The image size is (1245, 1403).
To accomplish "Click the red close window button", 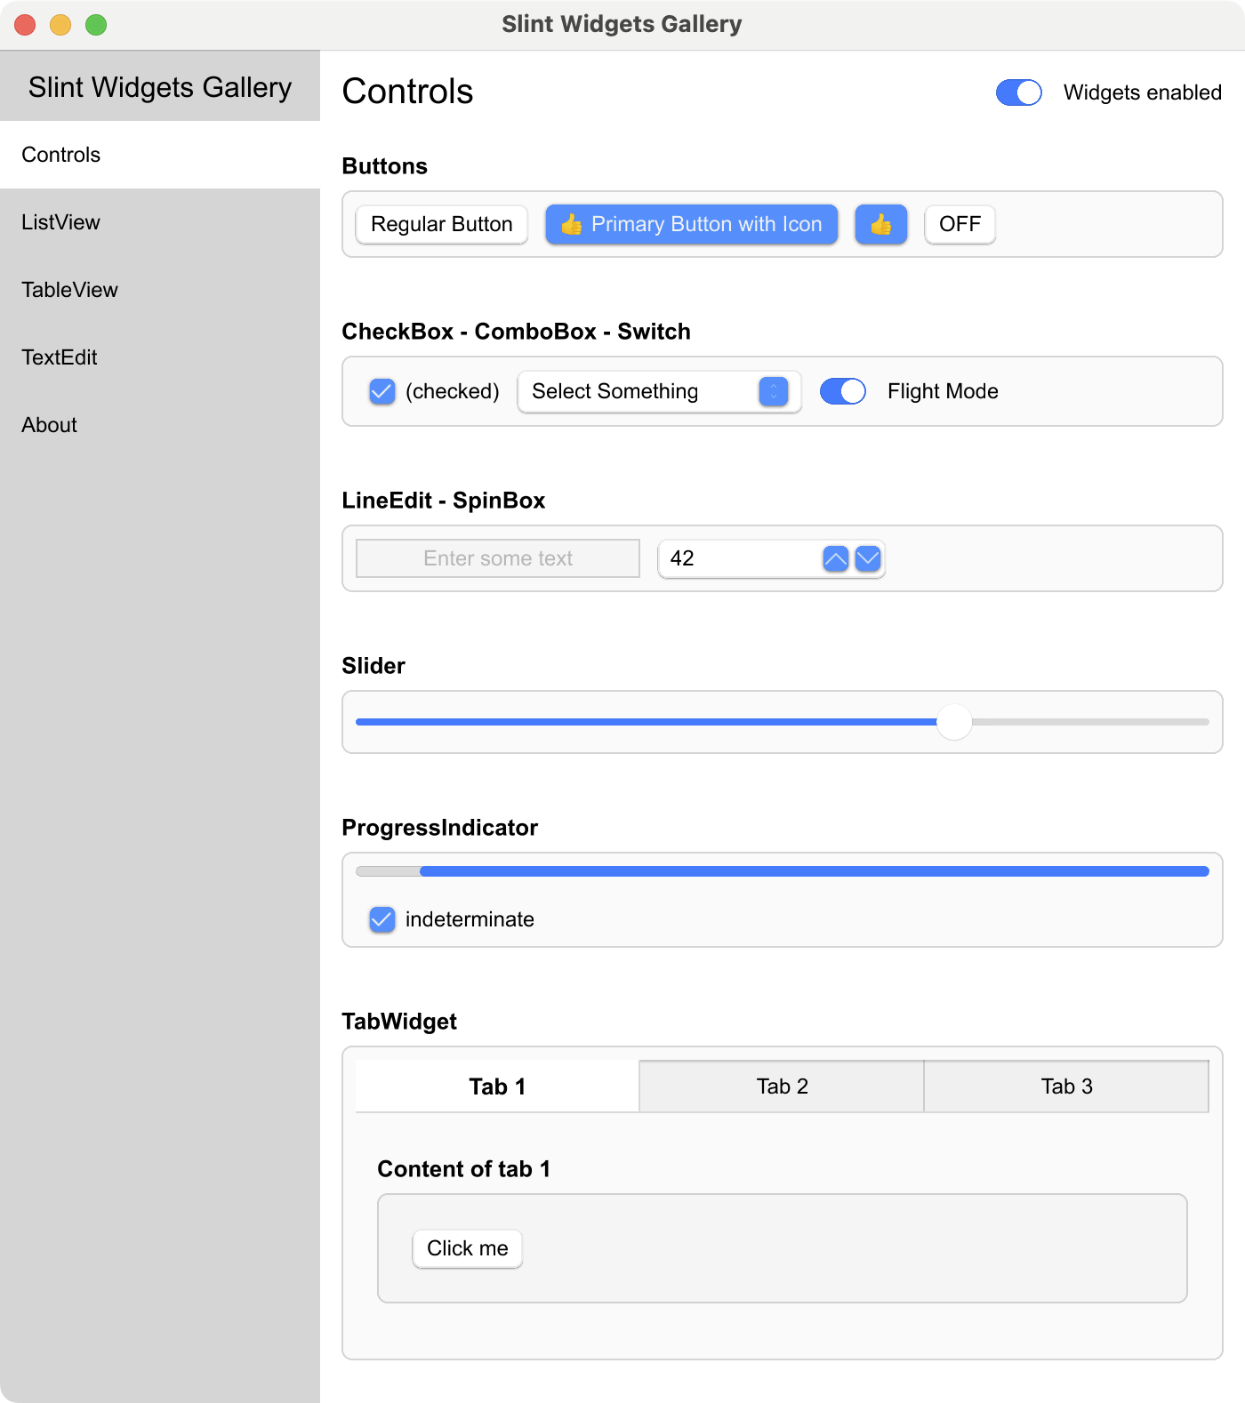I will (25, 25).
